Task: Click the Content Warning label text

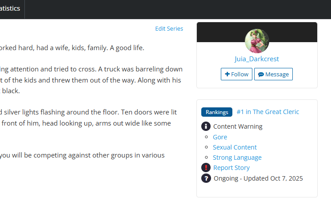Action: [238, 126]
